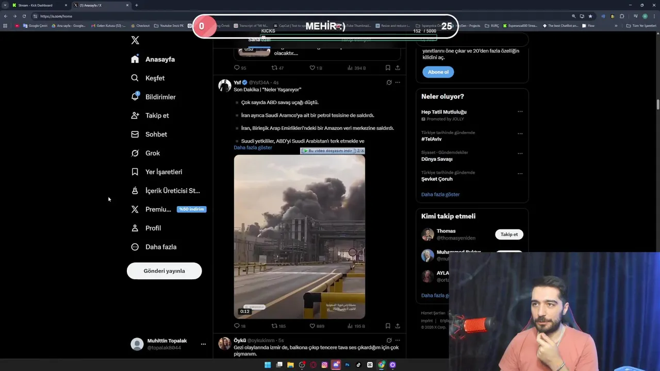Screen dimensions: 660x371
Task: Click Bu video dosyasını indir button
Action: click(329, 151)
